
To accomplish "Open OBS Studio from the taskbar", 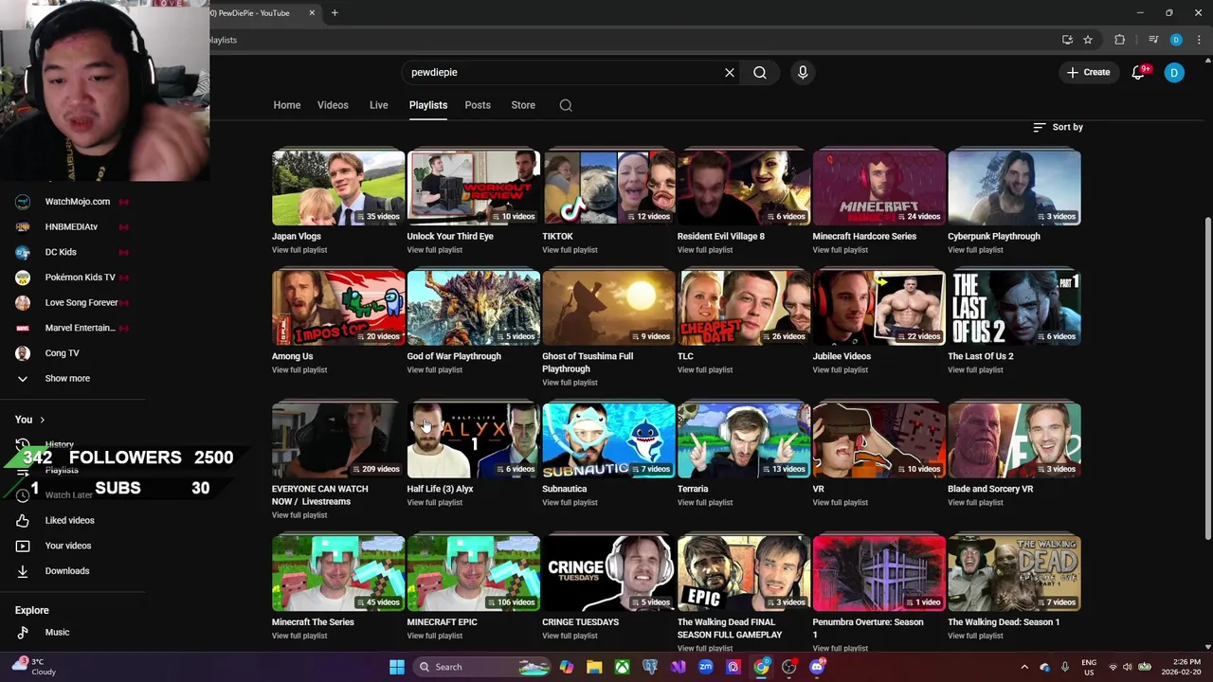I will click(x=789, y=667).
